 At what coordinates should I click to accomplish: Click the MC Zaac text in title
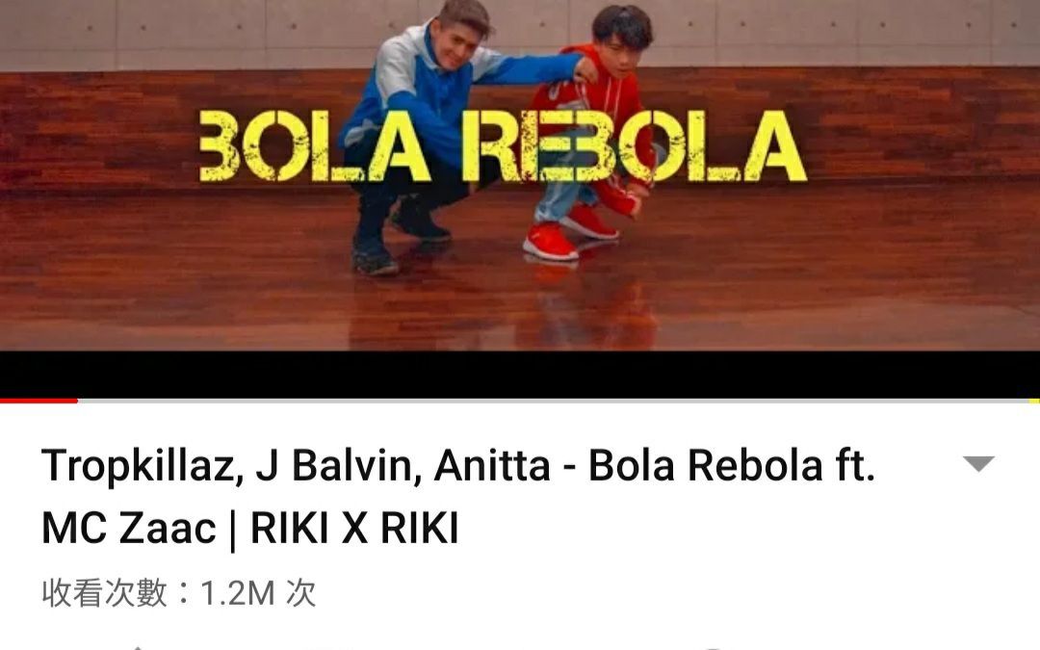tap(129, 528)
